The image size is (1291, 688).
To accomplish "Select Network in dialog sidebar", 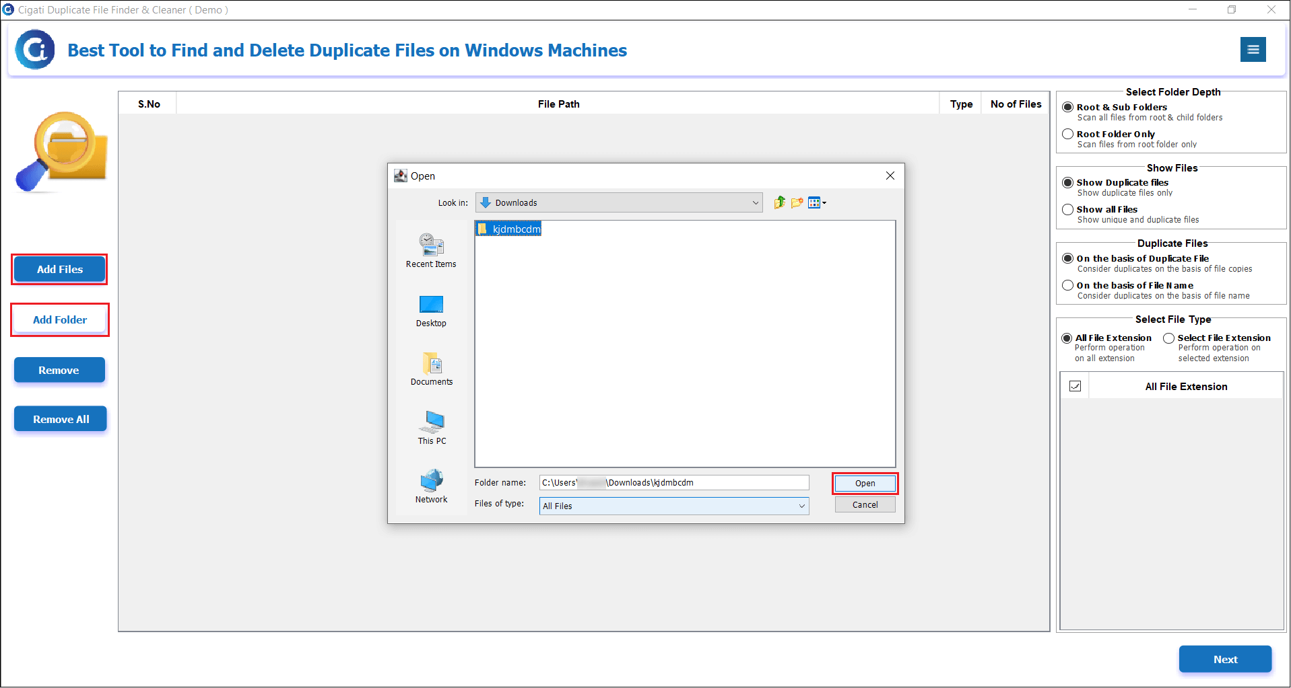I will tap(431, 486).
